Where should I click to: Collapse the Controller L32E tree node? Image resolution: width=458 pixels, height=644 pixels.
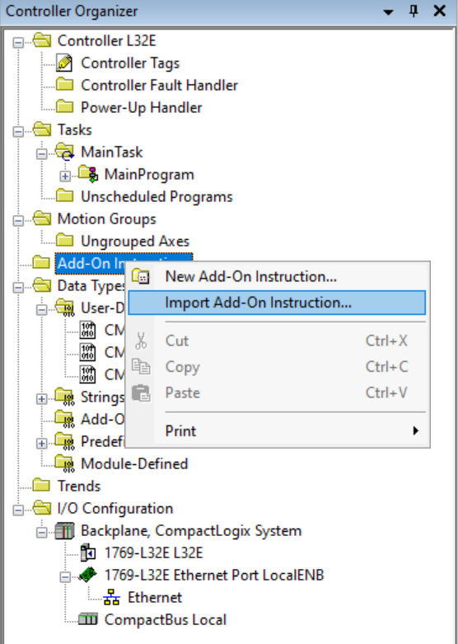[18, 43]
